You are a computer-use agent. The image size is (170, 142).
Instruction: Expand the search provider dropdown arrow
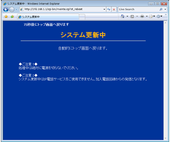click(165, 9)
